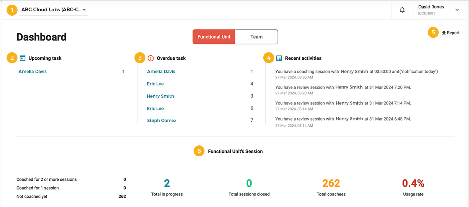Click the Usage rate label
The height and width of the screenshot is (207, 469).
pos(413,194)
